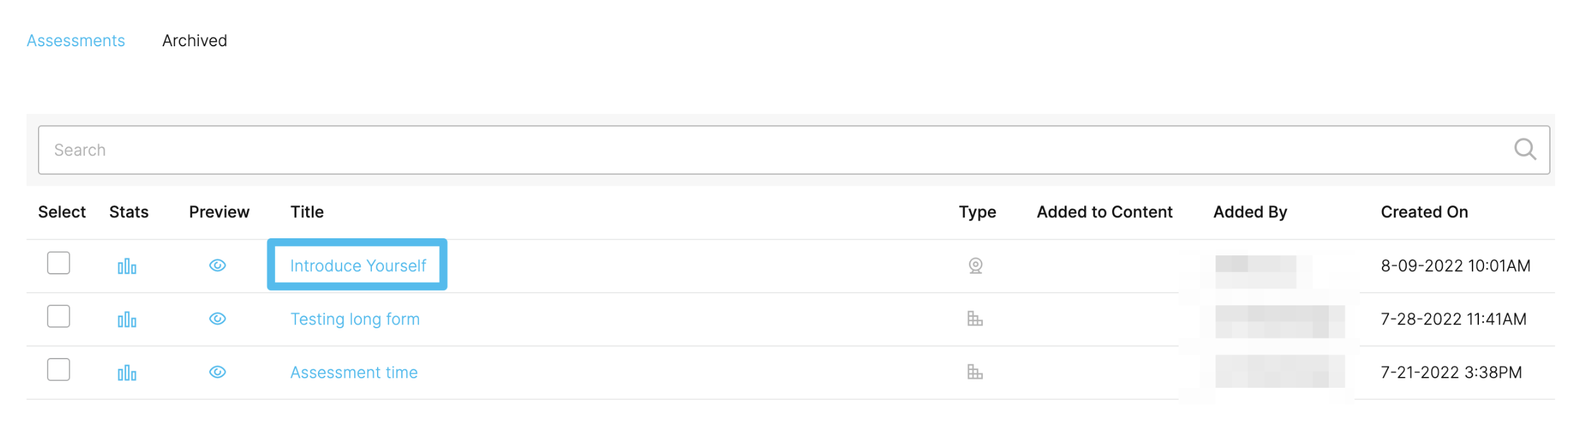Click the magnifying glass search icon
The height and width of the screenshot is (422, 1593).
(x=1525, y=150)
